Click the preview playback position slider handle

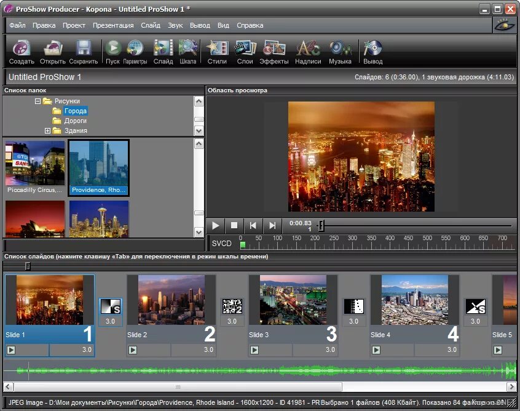coord(321,226)
